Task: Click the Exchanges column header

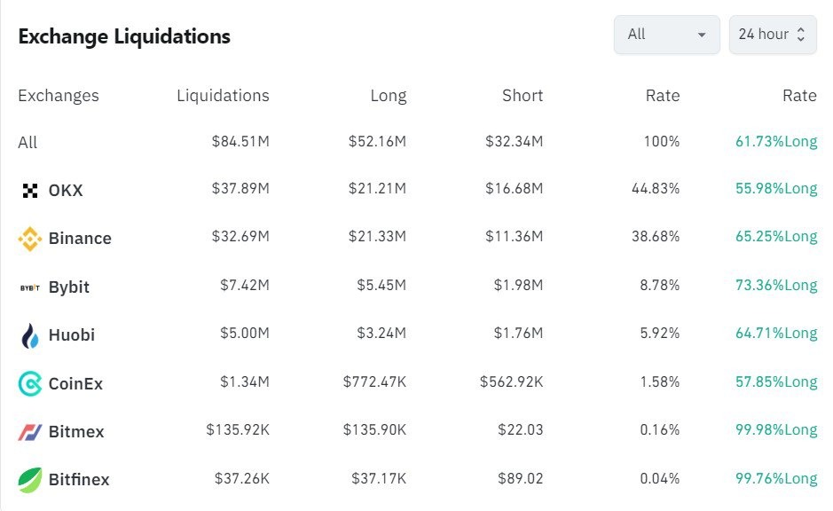Action: (x=59, y=96)
